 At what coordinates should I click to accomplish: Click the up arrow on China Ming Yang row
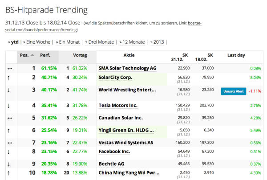[9, 173]
